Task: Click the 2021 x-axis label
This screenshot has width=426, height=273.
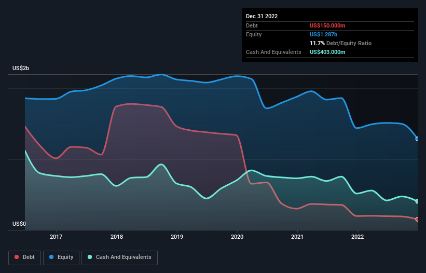Action: [297, 237]
